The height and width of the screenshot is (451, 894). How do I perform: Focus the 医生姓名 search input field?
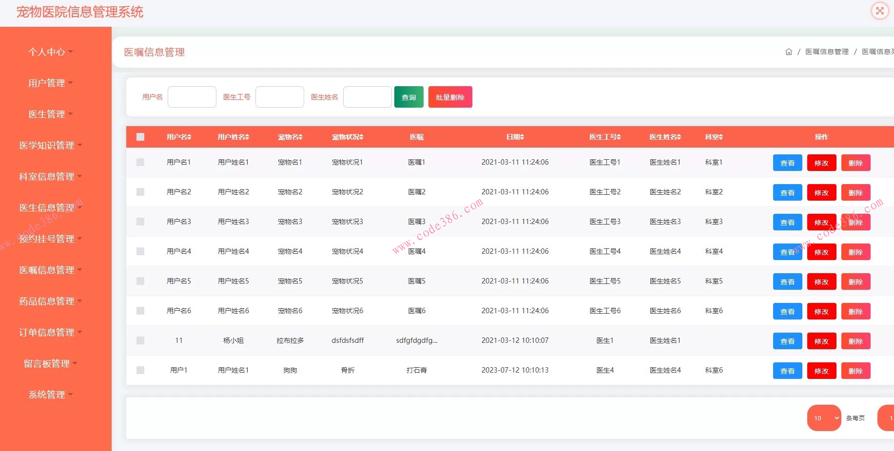click(x=367, y=97)
